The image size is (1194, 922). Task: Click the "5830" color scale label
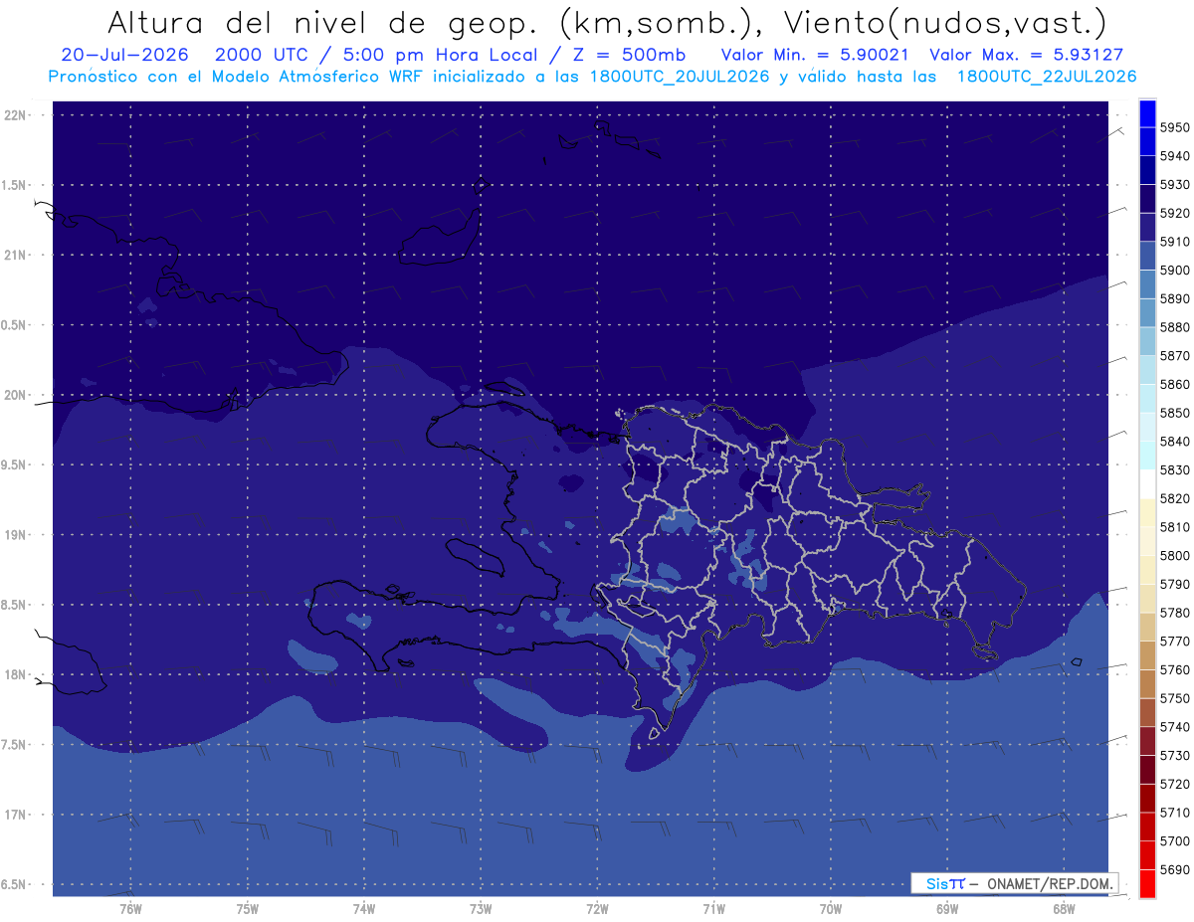click(1174, 470)
